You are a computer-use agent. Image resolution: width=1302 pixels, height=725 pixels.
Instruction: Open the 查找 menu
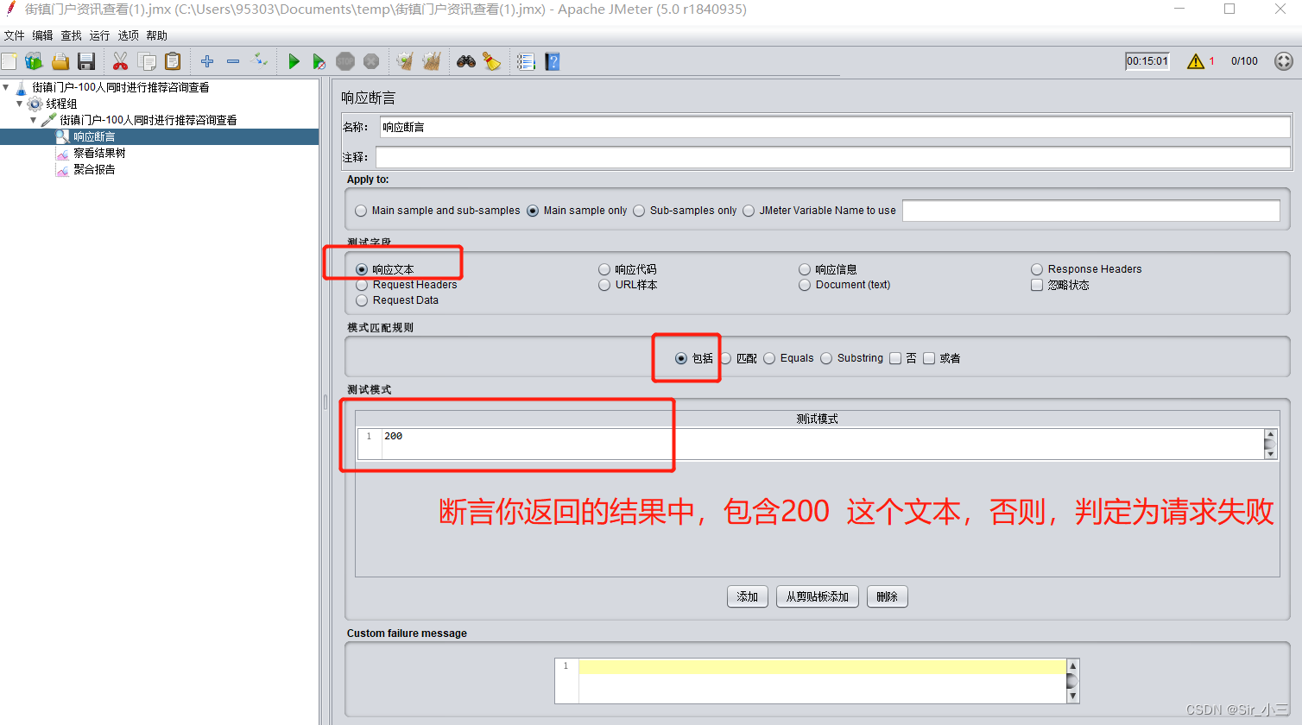[x=72, y=35]
